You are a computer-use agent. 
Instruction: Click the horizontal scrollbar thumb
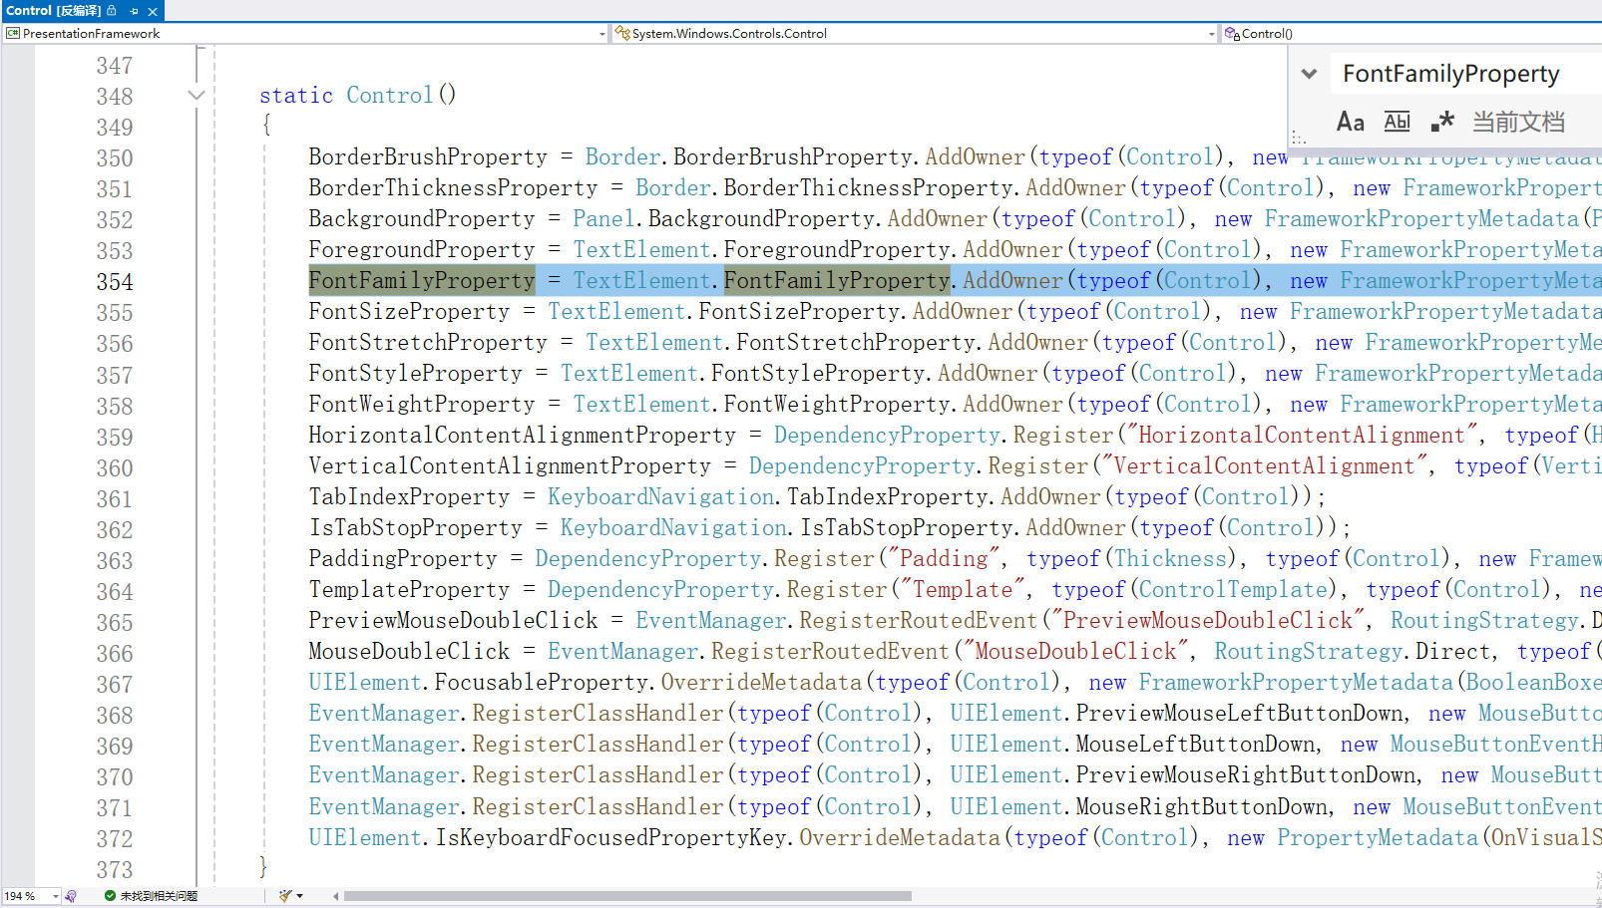(x=627, y=896)
